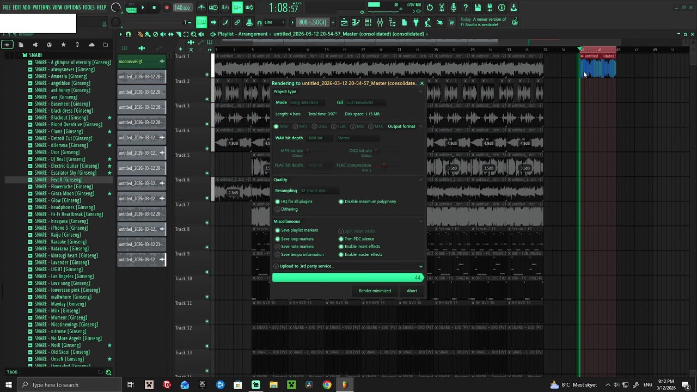The image size is (697, 392).
Task: Select the Mute tool in Playlist
Action: point(163,34)
